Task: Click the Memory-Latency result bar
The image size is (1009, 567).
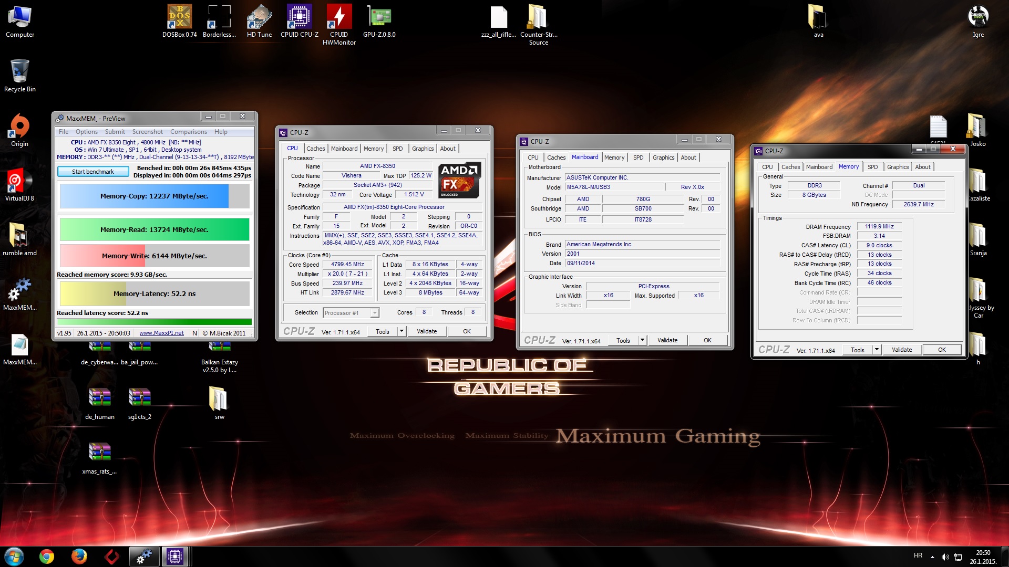Action: [155, 293]
